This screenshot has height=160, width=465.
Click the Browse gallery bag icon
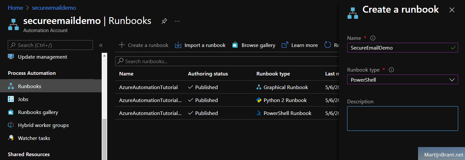tap(235, 45)
